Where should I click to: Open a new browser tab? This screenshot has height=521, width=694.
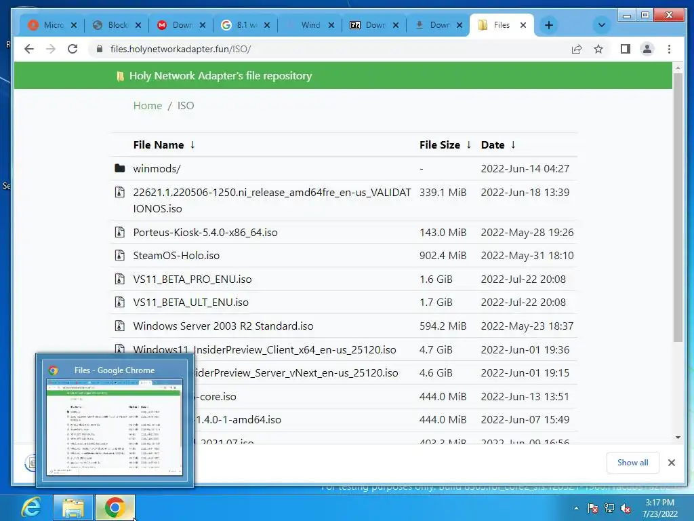pos(549,25)
